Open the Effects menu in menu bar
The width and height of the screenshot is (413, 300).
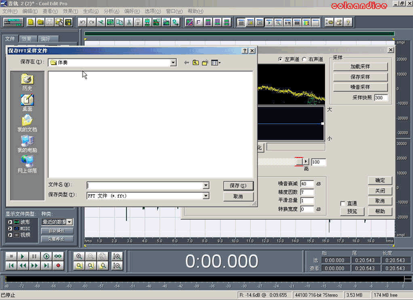tap(70, 11)
